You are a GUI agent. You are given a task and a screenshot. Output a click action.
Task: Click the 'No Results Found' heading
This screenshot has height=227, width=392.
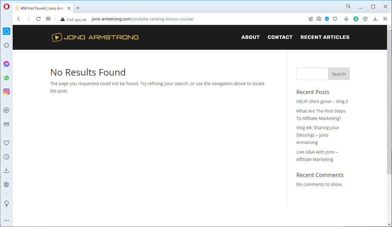point(88,72)
